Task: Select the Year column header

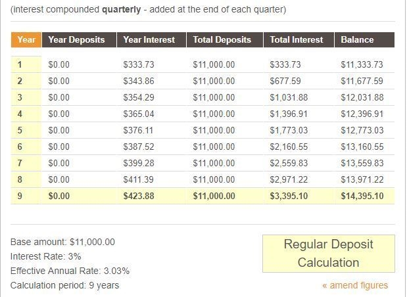Action: pos(26,39)
